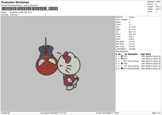Click the 'Color changes:' label
Image resolution: width=162 pixels, height=115 pixels.
click(x=122, y=20)
